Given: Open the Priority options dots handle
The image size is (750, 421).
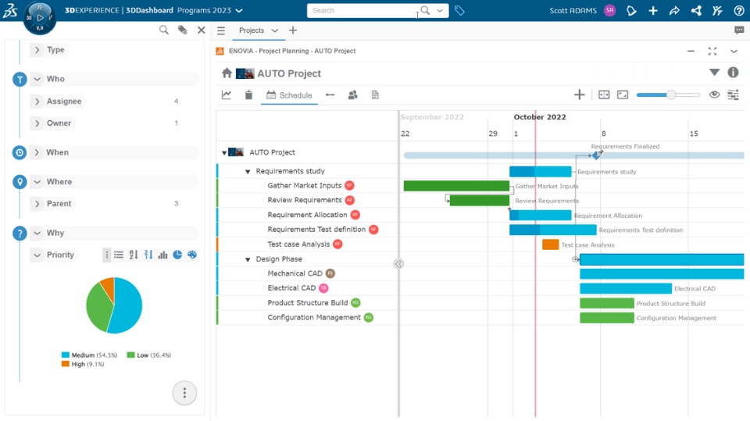Looking at the screenshot, I should tap(107, 255).
